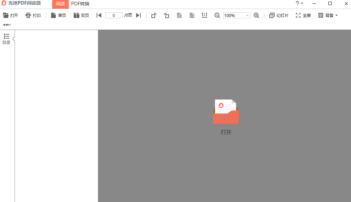Click the page number input field
This screenshot has width=351, height=202.
tap(114, 15)
